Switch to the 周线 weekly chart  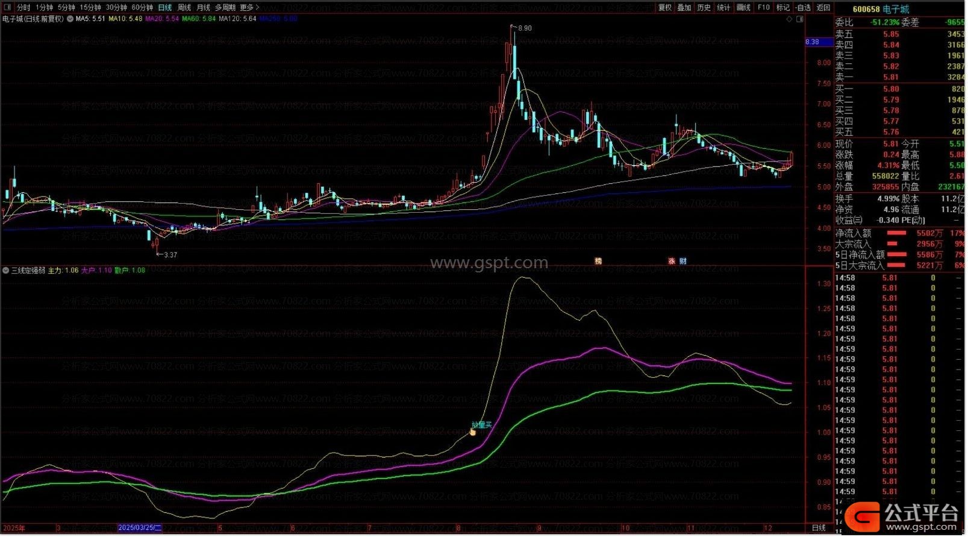(184, 7)
